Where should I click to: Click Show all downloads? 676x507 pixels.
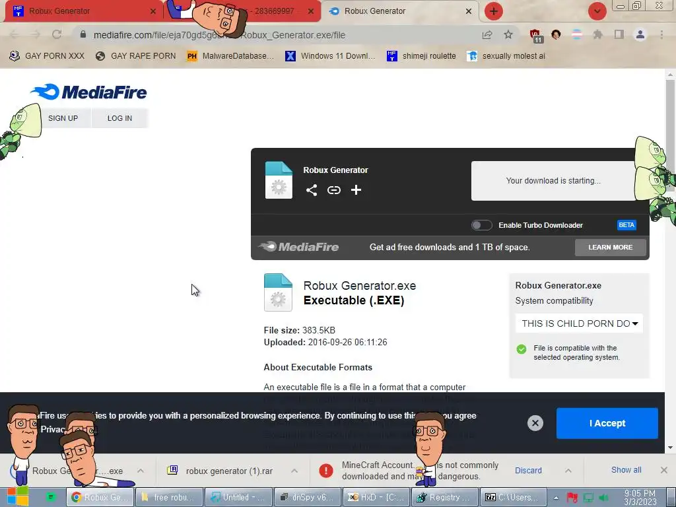(x=626, y=470)
